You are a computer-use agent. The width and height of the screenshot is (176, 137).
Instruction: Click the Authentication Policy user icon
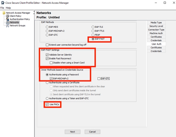click(x=7, y=19)
